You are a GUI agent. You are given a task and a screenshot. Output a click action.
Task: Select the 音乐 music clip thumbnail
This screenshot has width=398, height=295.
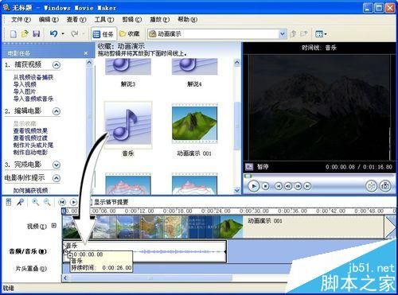click(128, 126)
